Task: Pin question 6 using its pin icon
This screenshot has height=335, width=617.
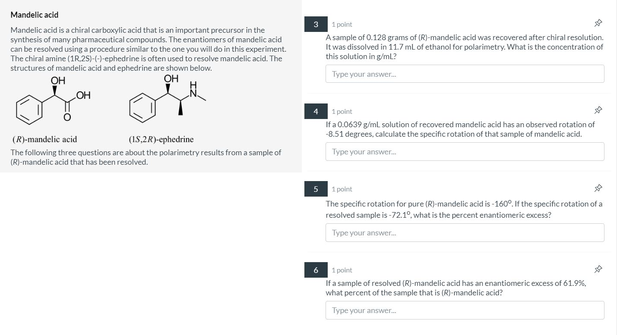Action: pos(598,269)
